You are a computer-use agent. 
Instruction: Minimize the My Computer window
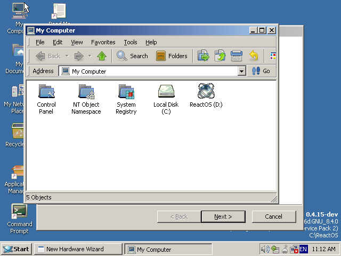pos(254,30)
